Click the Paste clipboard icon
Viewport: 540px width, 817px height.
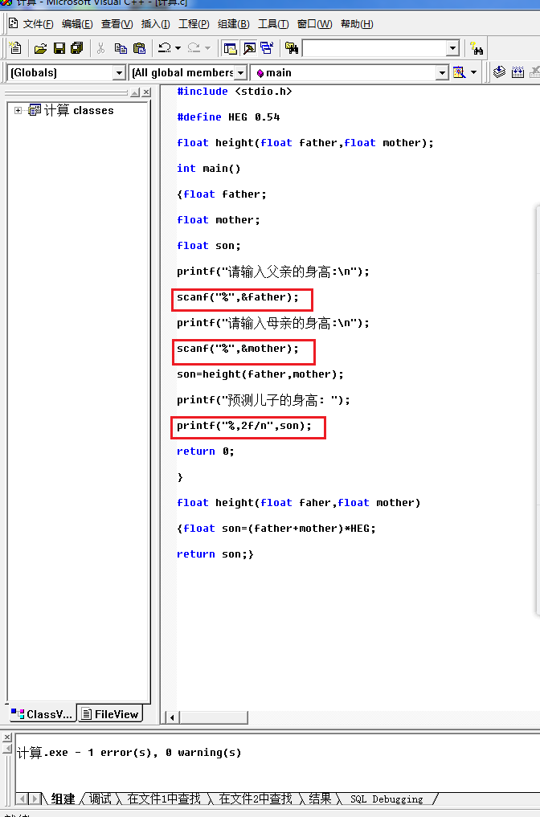coord(139,48)
